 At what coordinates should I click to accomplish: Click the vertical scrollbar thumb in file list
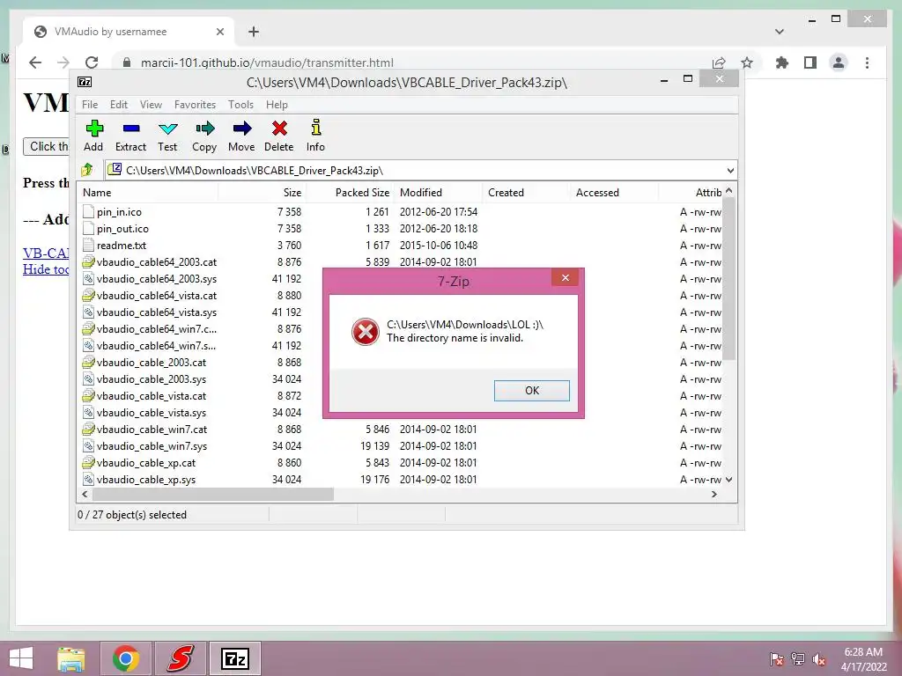[x=728, y=279]
